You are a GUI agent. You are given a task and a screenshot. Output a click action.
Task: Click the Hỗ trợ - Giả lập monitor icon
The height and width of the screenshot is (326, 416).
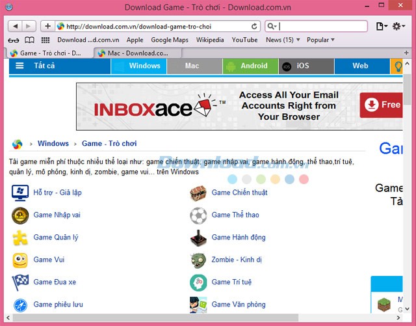[x=20, y=193]
